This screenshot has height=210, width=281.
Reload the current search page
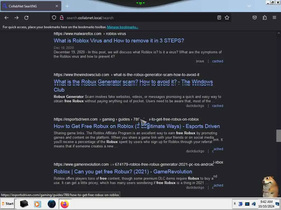pos(26,18)
